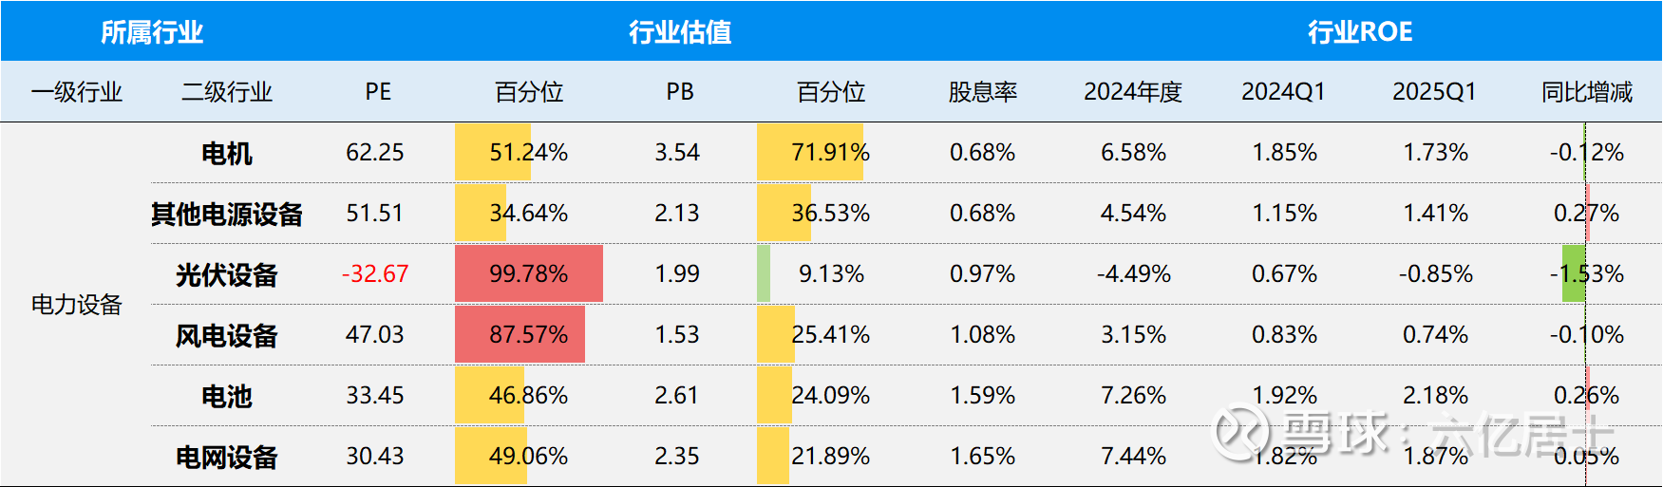
Task: Select the green -1.53% change cell
Action: click(x=1574, y=273)
